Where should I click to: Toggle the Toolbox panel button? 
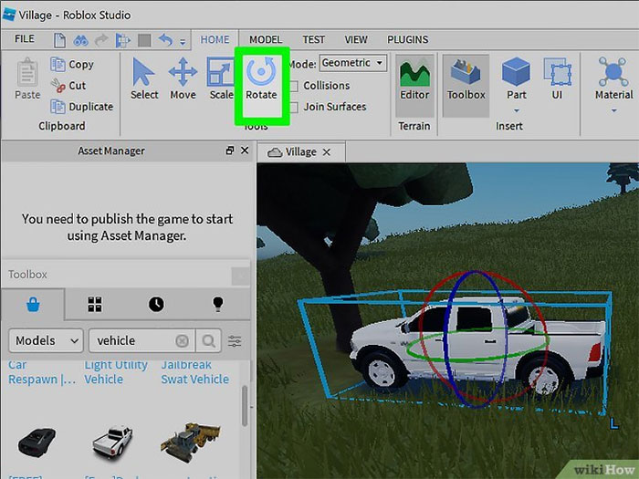[x=466, y=78]
